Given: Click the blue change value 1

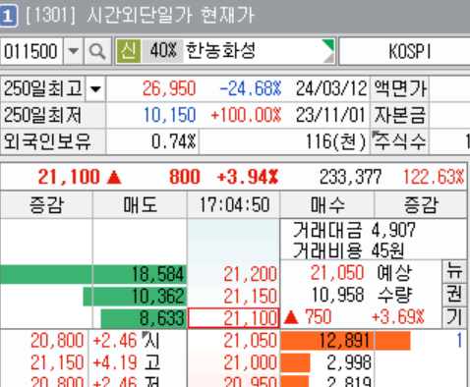Looking at the screenshot, I should tap(459, 341).
